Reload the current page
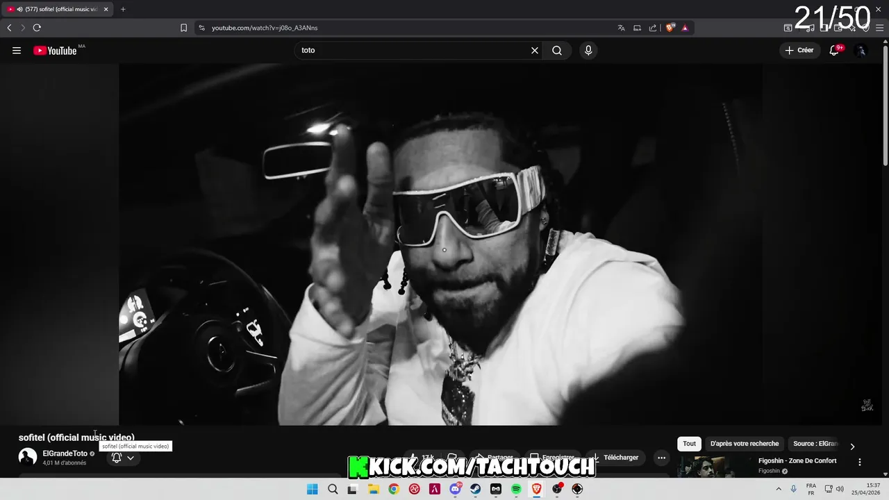The width and height of the screenshot is (889, 500). pyautogui.click(x=37, y=28)
